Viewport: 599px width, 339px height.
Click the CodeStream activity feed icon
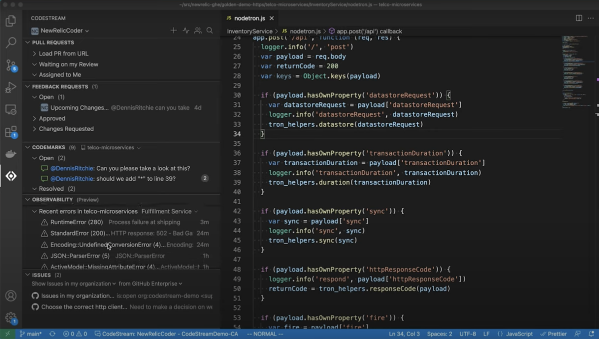pos(186,30)
